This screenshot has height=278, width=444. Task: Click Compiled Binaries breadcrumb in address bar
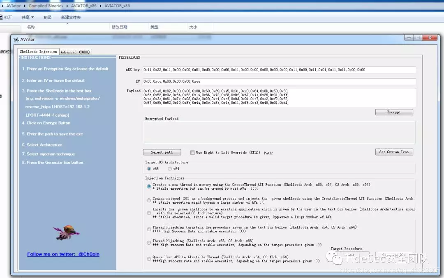[46, 6]
